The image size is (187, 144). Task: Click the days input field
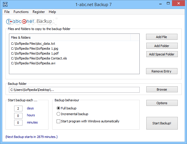coord(18,109)
